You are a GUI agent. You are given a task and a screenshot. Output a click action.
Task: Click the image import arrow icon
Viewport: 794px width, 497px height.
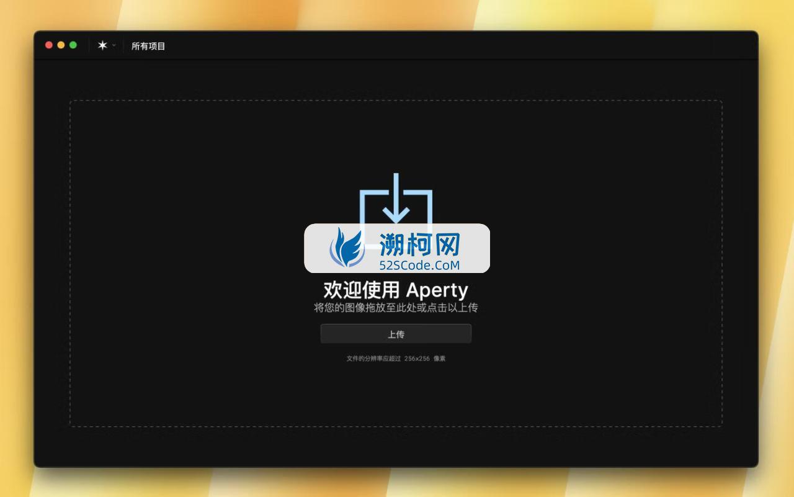tap(396, 211)
